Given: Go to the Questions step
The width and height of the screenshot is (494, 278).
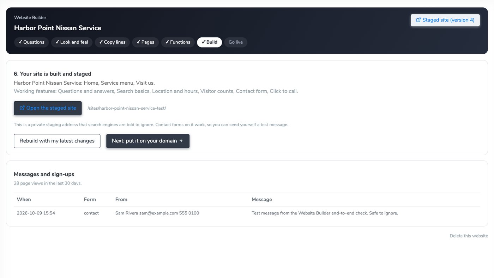Looking at the screenshot, I should point(31,42).
